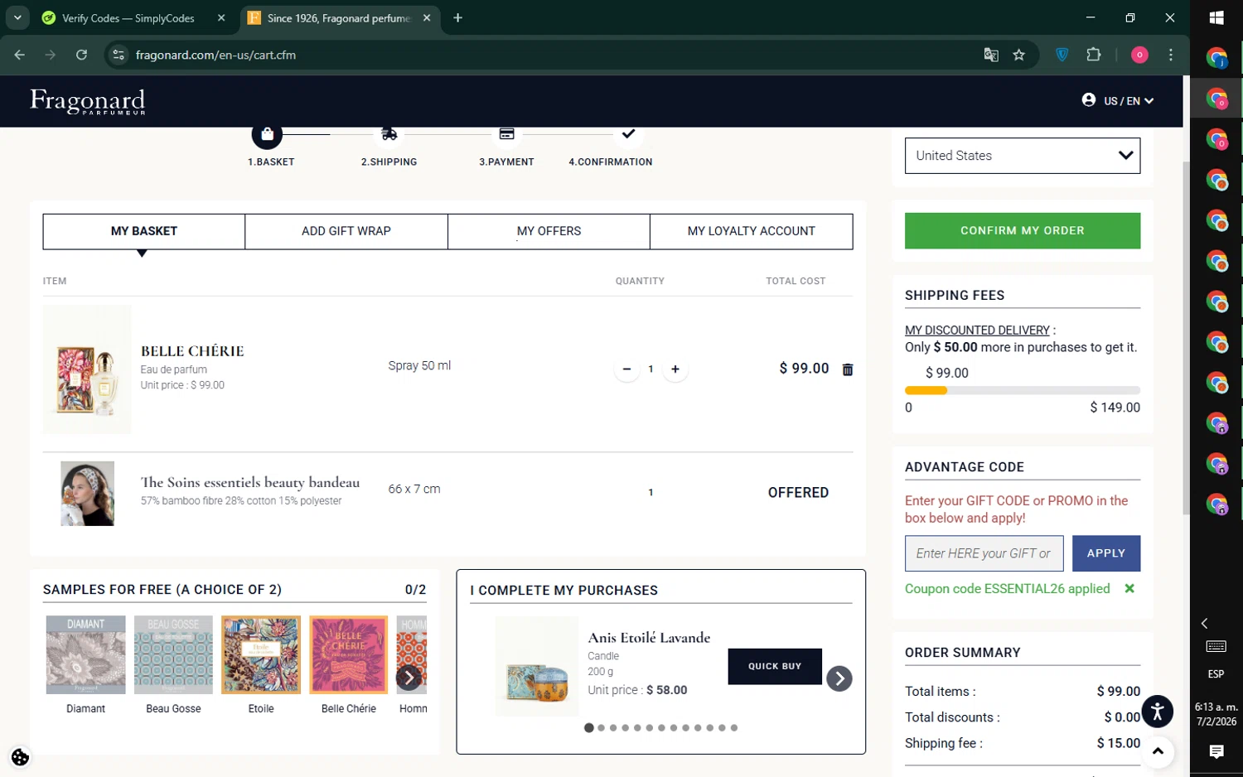Decrease Belle Chérie quantity with minus

click(x=626, y=369)
